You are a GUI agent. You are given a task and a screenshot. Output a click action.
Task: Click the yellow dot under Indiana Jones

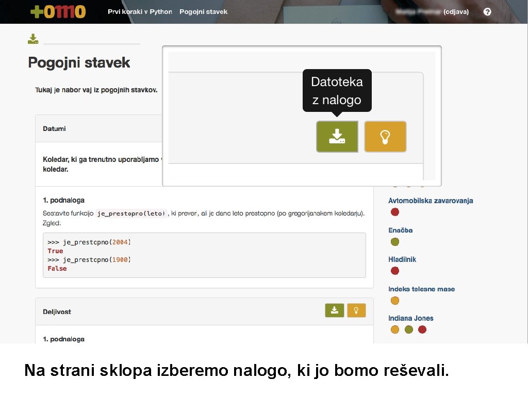[x=394, y=329]
